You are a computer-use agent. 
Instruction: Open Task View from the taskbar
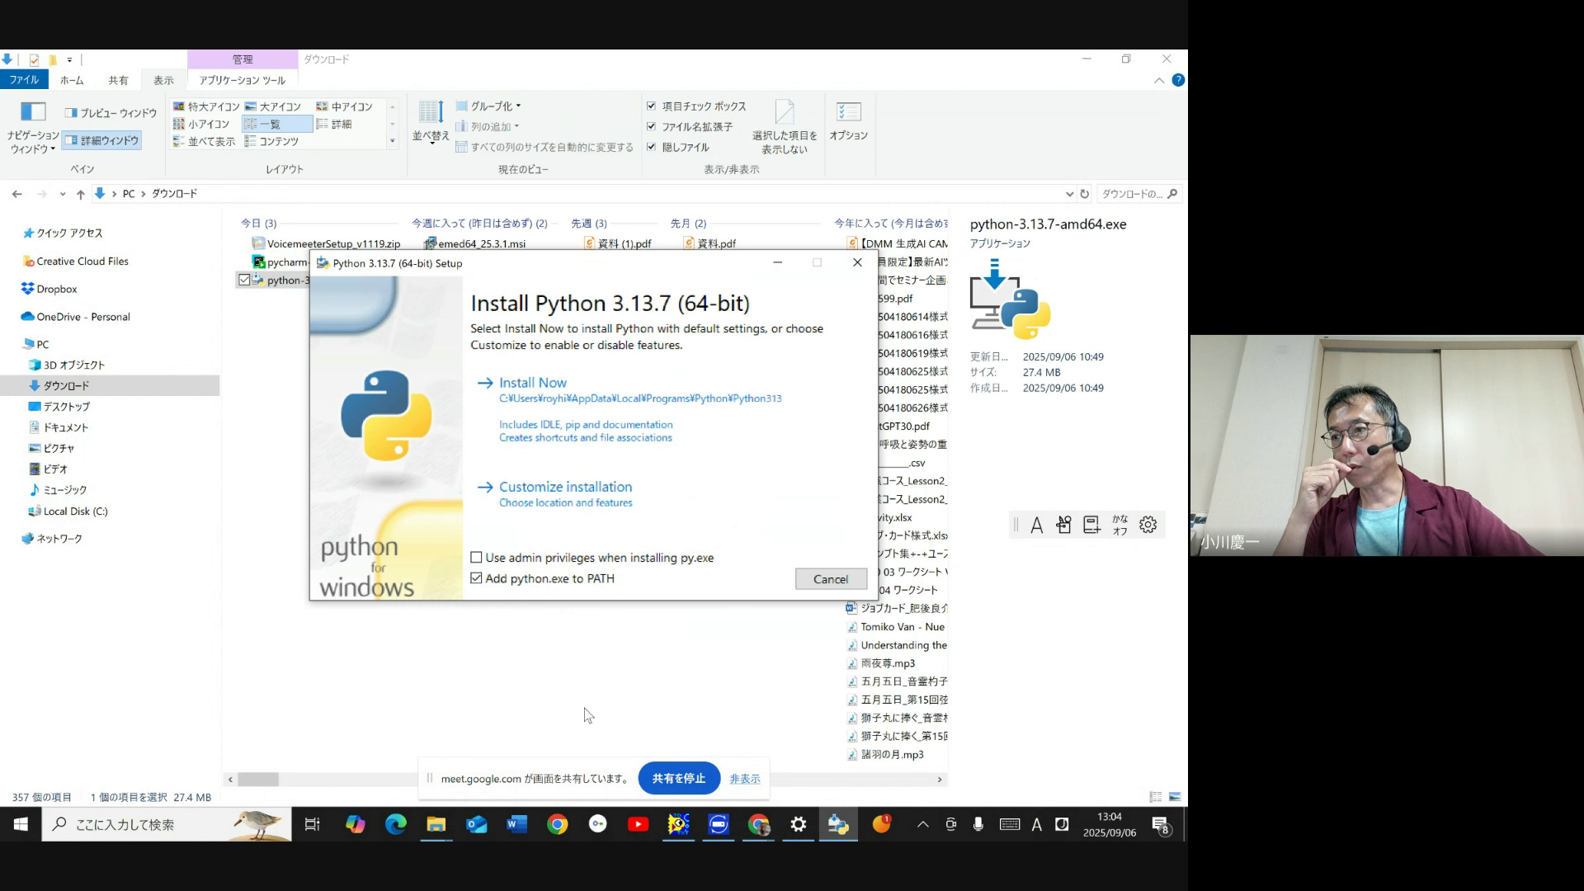pos(312,824)
